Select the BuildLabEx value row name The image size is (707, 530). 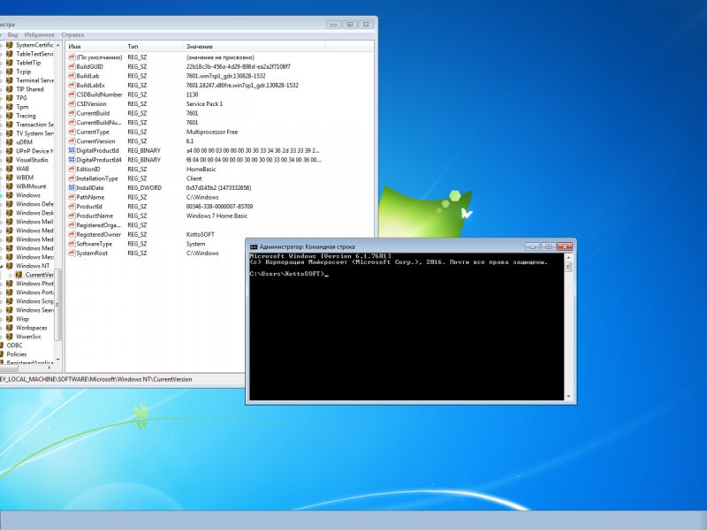tap(91, 85)
